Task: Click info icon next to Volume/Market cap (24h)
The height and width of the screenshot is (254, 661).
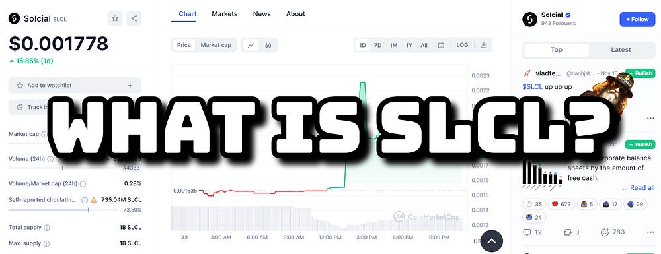Action: coord(83,184)
